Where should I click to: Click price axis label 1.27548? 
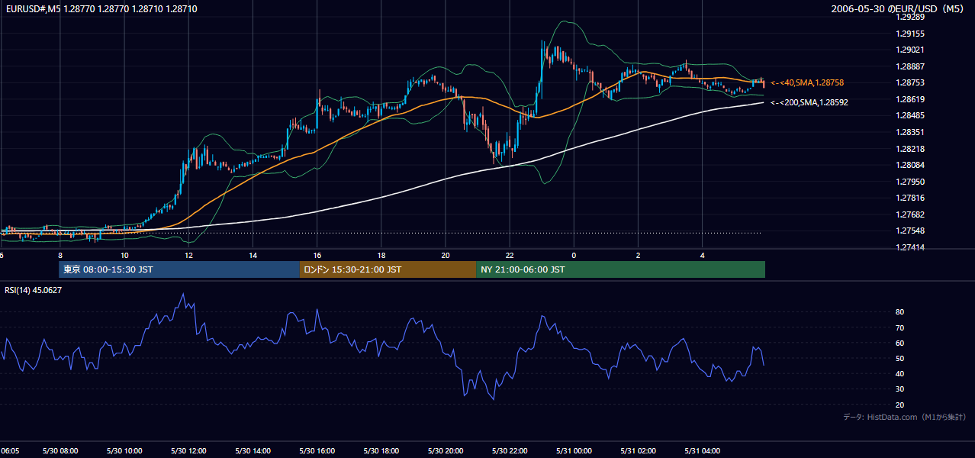pos(910,231)
